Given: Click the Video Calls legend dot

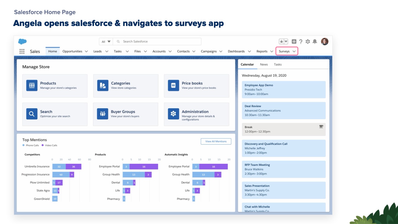Looking at the screenshot, I should pos(43,145).
